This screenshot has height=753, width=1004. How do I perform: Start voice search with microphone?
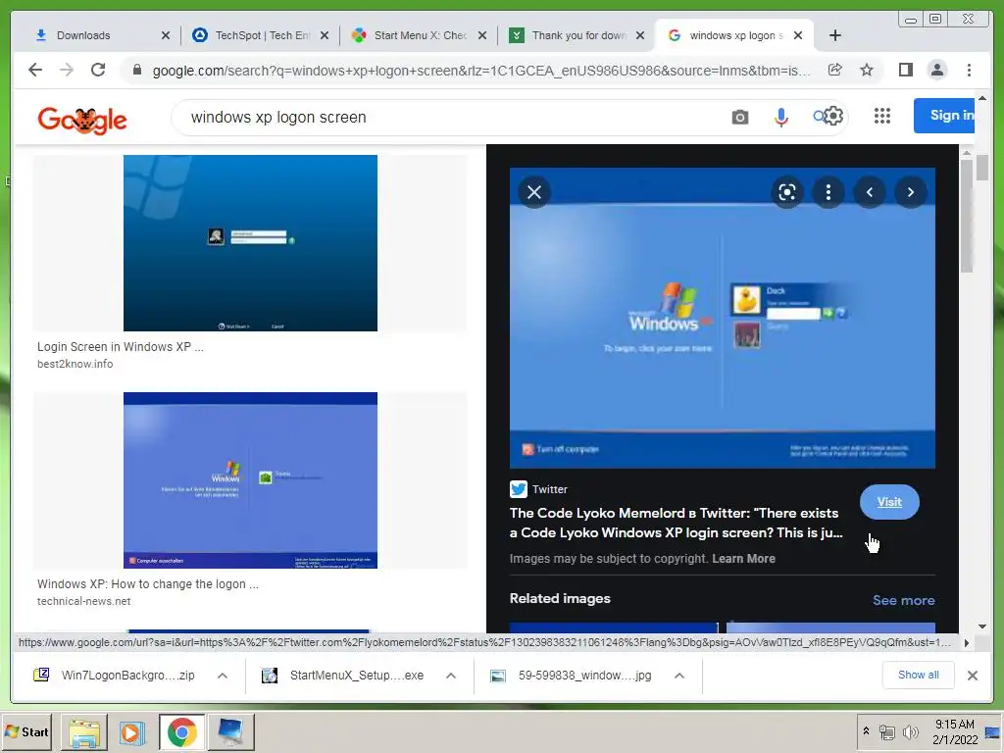pyautogui.click(x=780, y=118)
